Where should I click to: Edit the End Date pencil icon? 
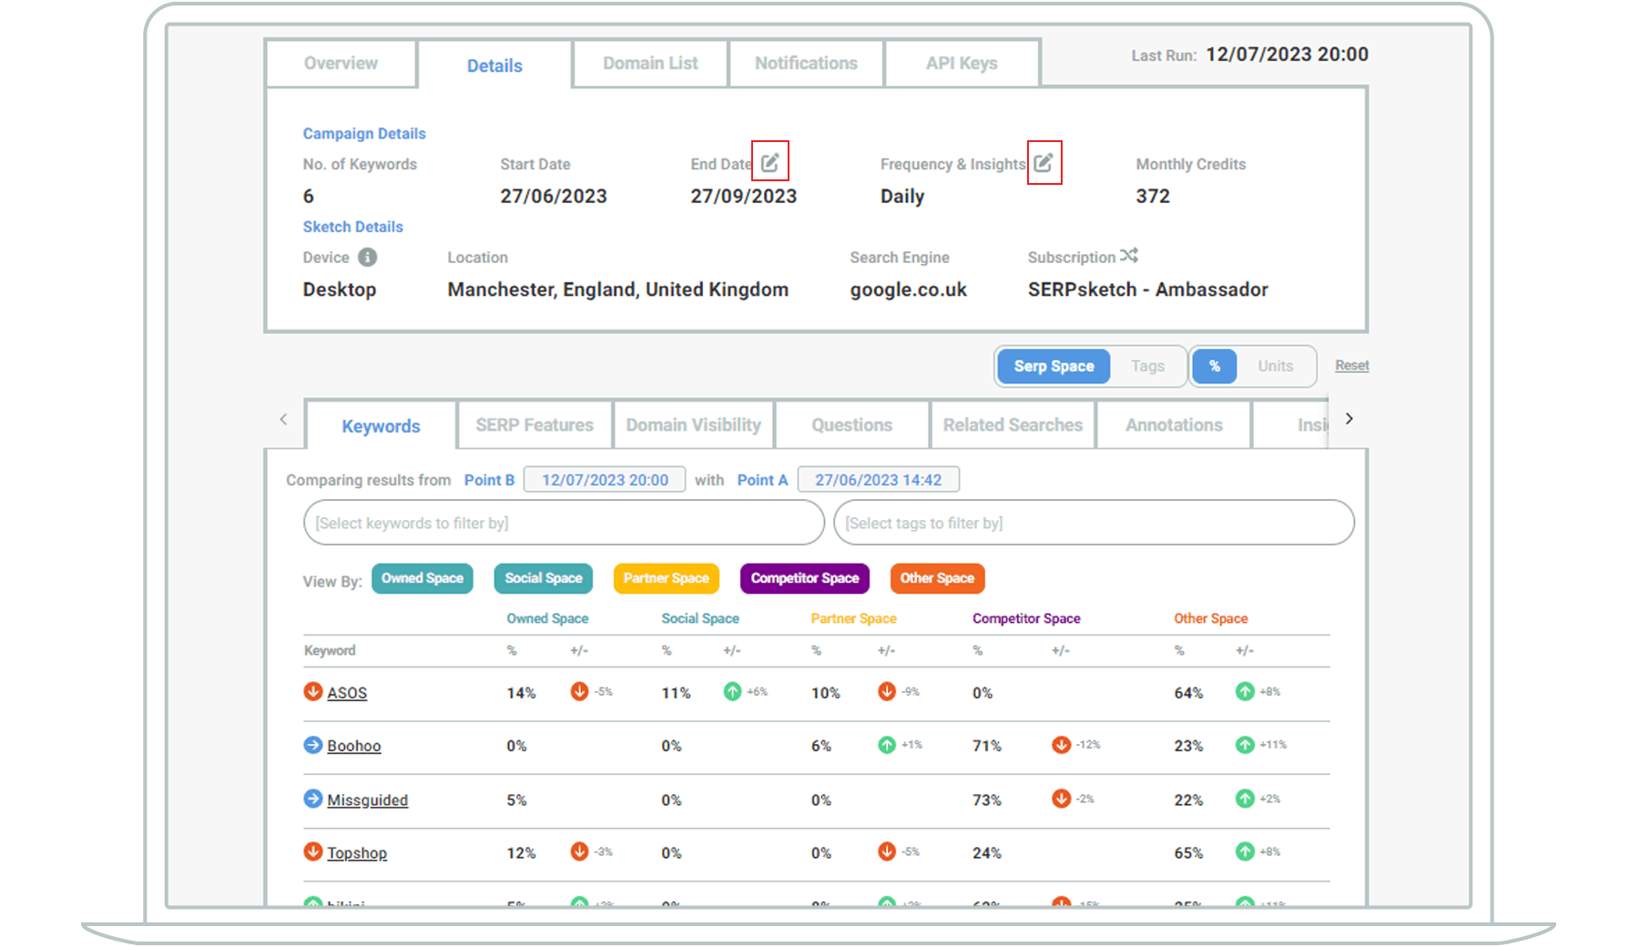pos(770,162)
